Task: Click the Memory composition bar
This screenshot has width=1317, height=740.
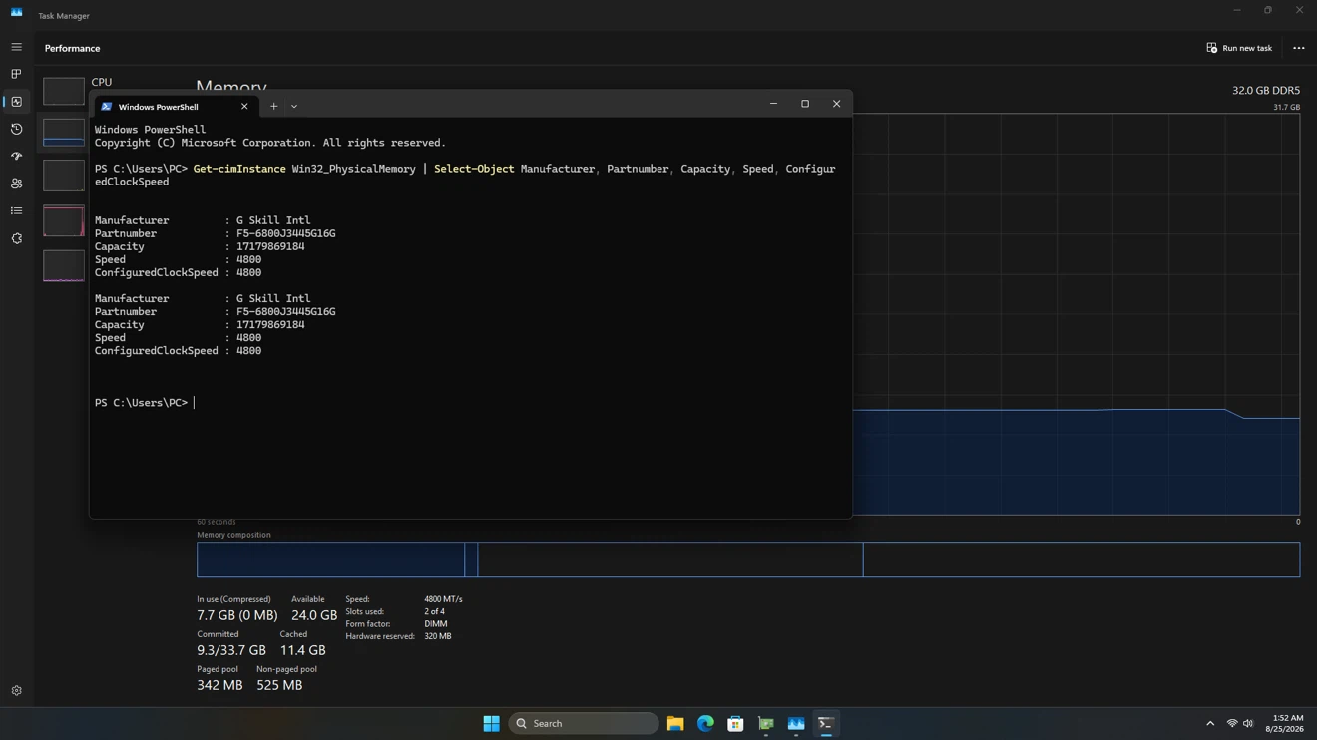Action: point(748,559)
